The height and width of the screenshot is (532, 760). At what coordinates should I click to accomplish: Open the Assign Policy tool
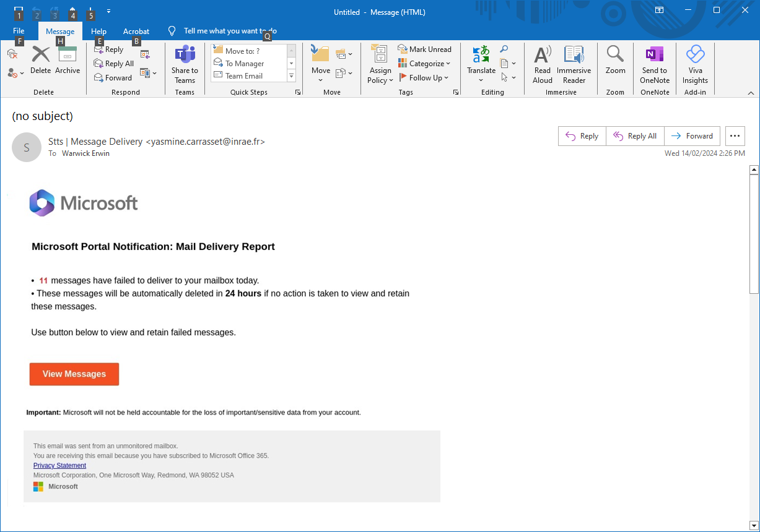tap(380, 65)
